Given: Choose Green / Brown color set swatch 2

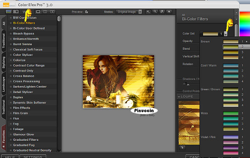Looking at the screenshot, I should [x=231, y=94].
